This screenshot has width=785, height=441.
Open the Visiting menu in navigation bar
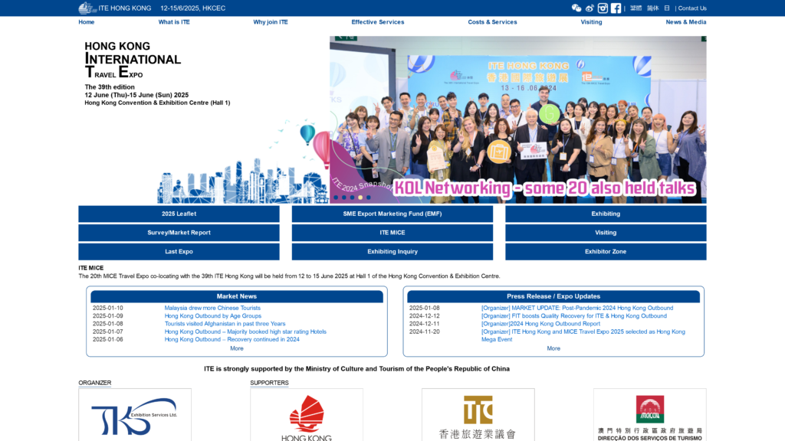point(591,22)
